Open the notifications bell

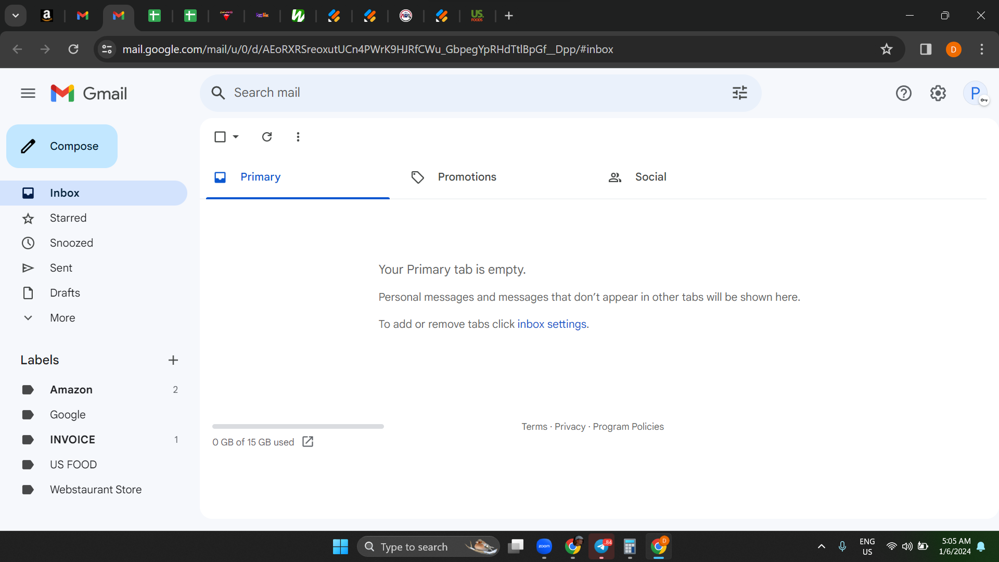(x=981, y=546)
